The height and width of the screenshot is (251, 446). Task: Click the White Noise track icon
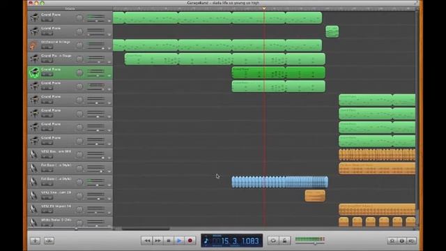(34, 222)
